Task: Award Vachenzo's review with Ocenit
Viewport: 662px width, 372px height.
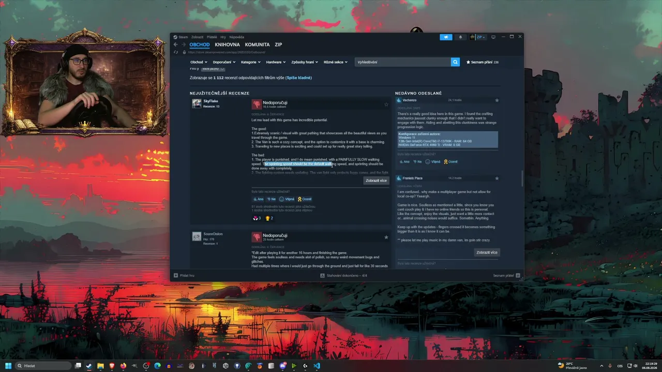Action: click(450, 162)
